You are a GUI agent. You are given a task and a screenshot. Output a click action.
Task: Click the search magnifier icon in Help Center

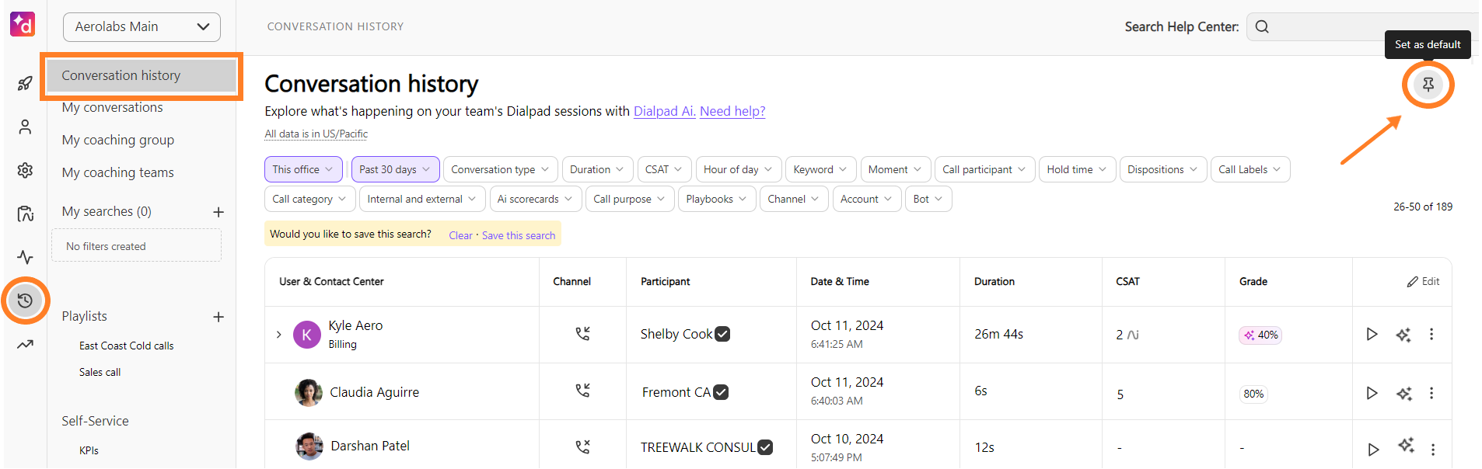point(1262,26)
